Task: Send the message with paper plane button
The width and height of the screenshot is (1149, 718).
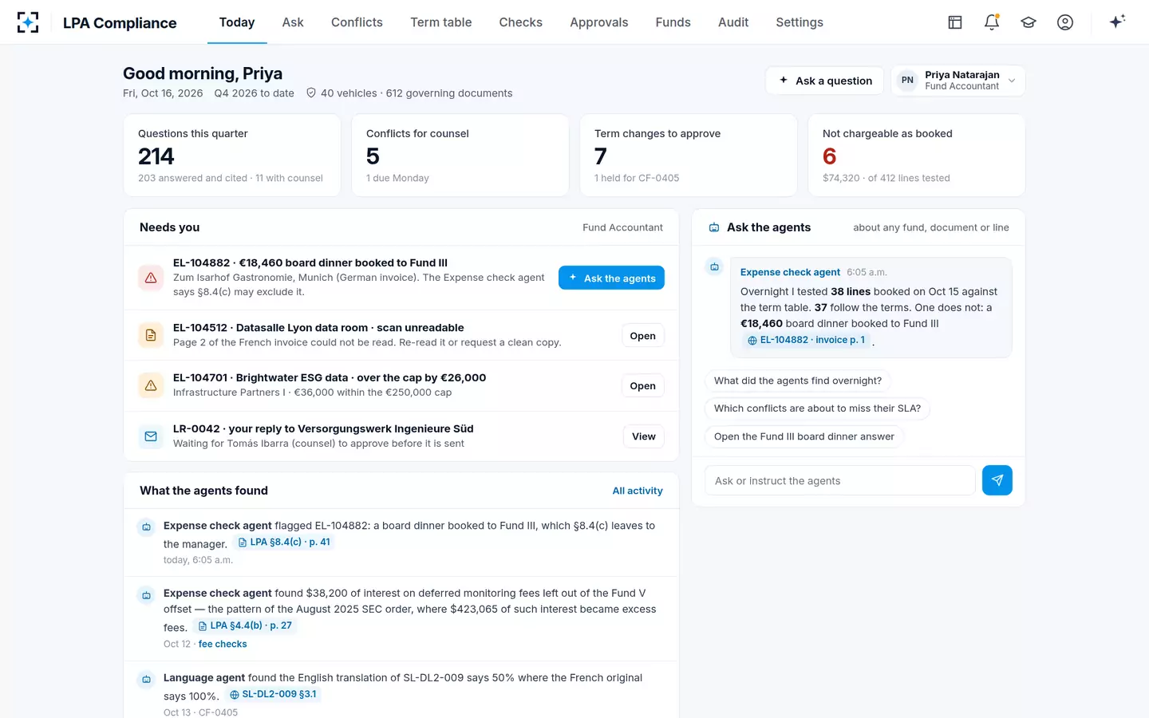Action: (x=997, y=480)
